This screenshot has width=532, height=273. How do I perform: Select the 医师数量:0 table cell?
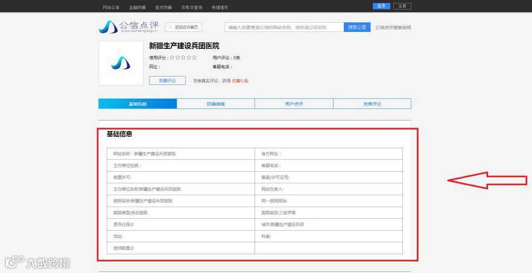pyautogui.click(x=181, y=248)
